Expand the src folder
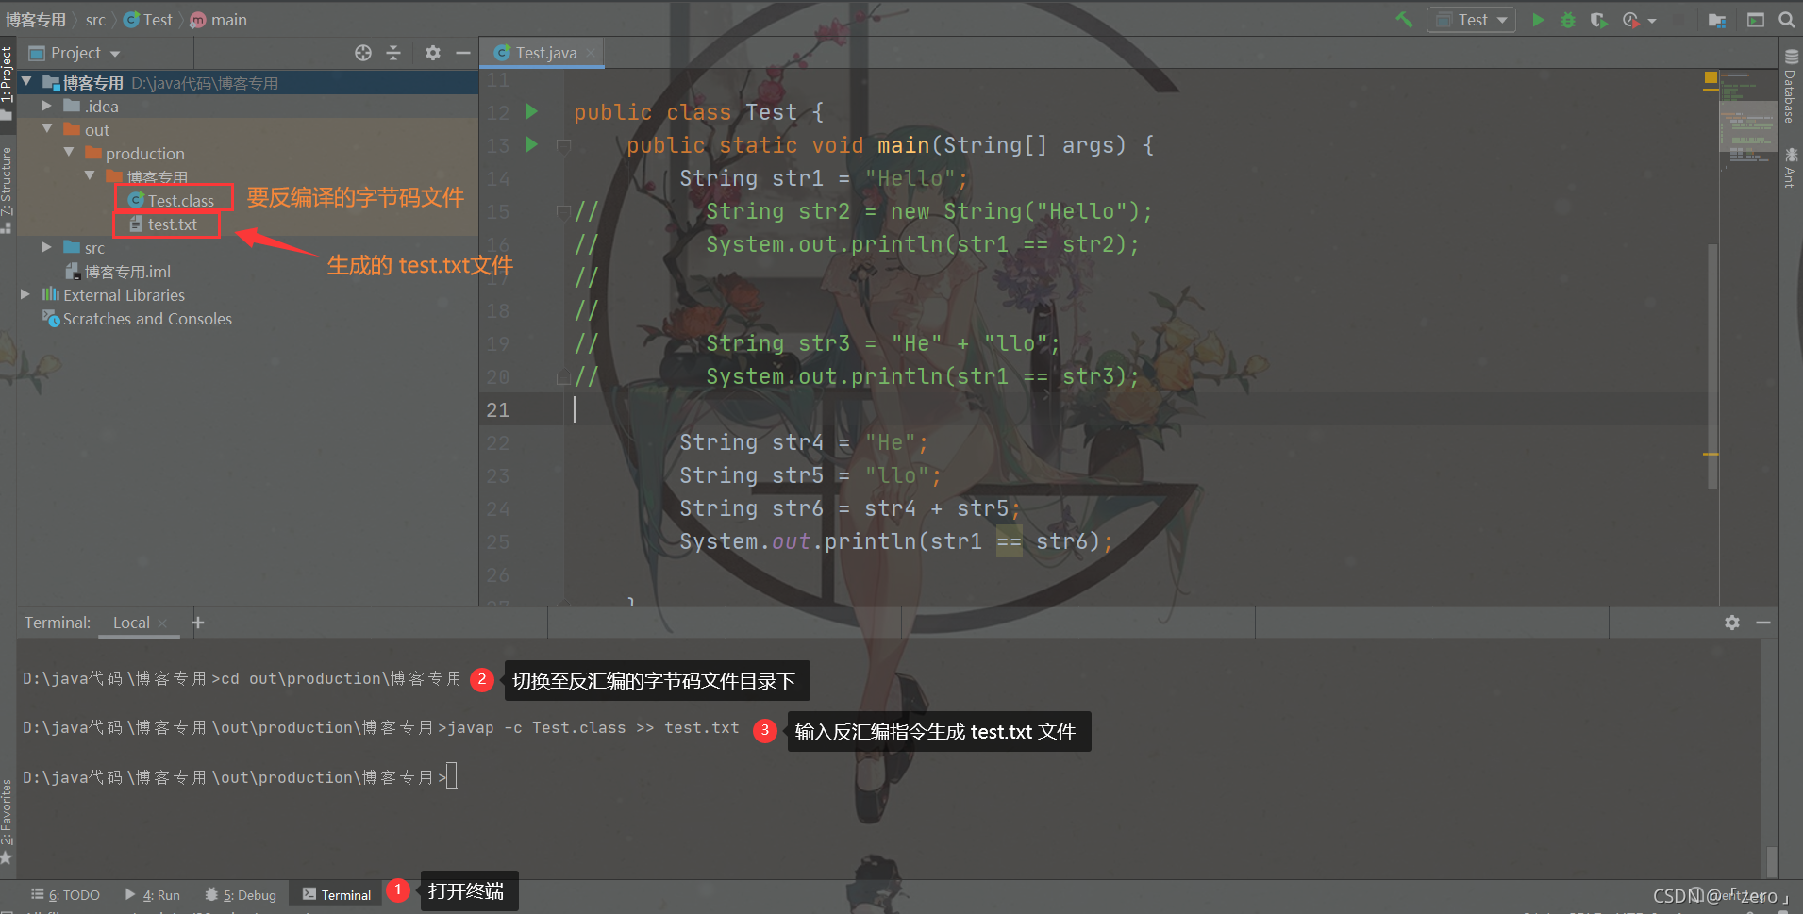Image resolution: width=1803 pixels, height=914 pixels. (x=47, y=247)
